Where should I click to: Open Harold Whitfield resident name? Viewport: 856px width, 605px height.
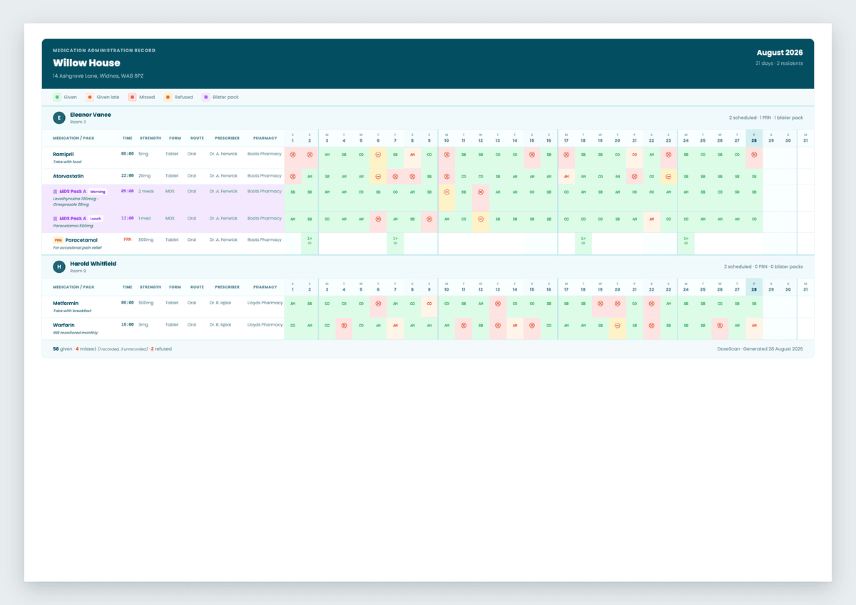click(93, 264)
